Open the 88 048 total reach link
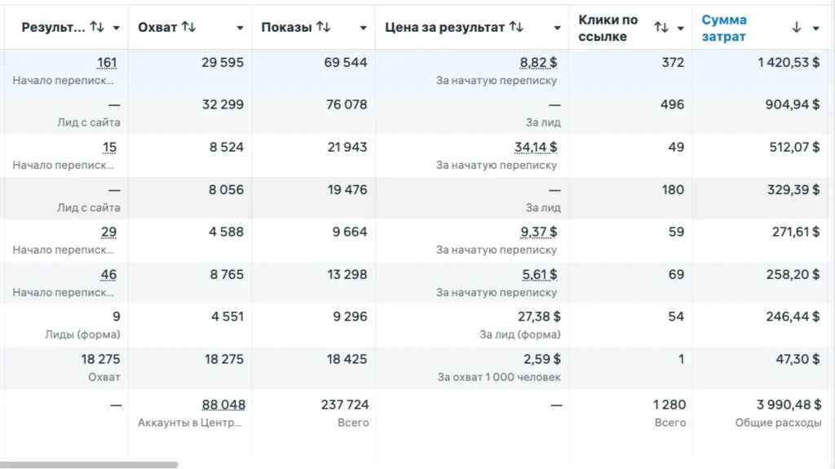Screen dimensions: 835x469 223,405
